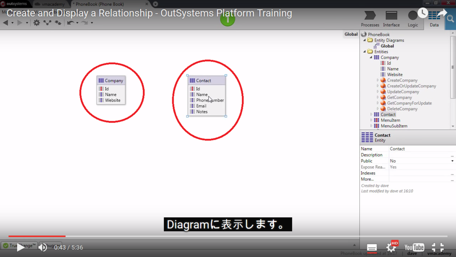
Task: Open the undo history dropdown
Action: tap(77, 23)
